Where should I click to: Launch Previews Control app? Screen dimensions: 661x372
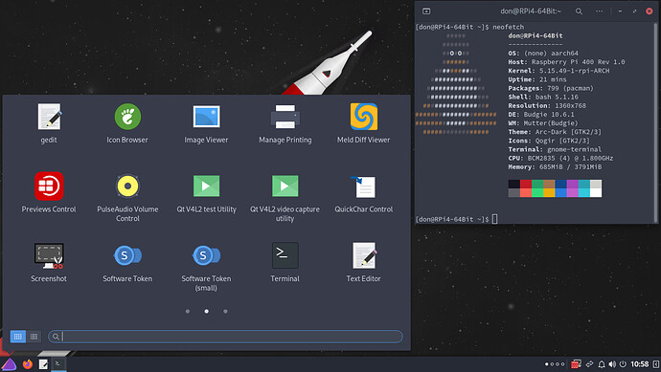[x=49, y=192]
